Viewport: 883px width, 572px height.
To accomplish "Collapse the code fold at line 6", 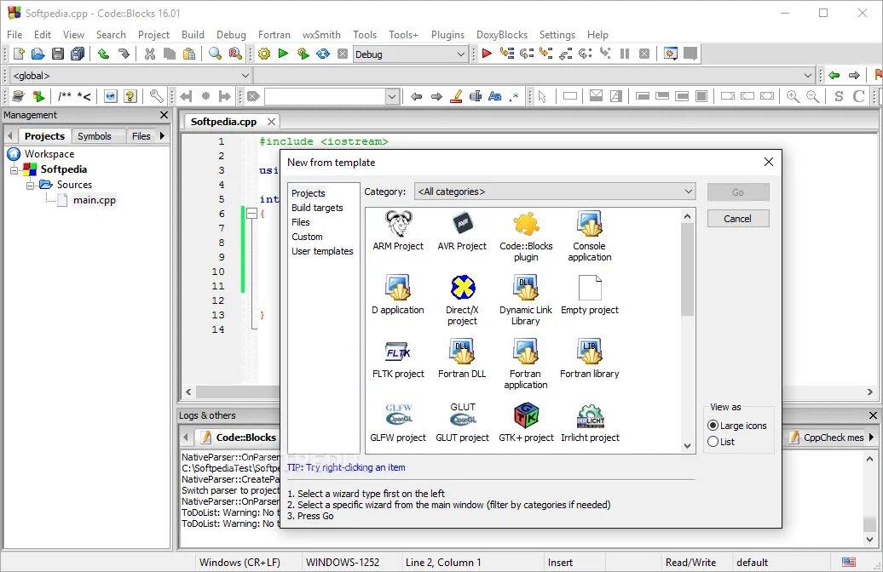I will point(251,214).
